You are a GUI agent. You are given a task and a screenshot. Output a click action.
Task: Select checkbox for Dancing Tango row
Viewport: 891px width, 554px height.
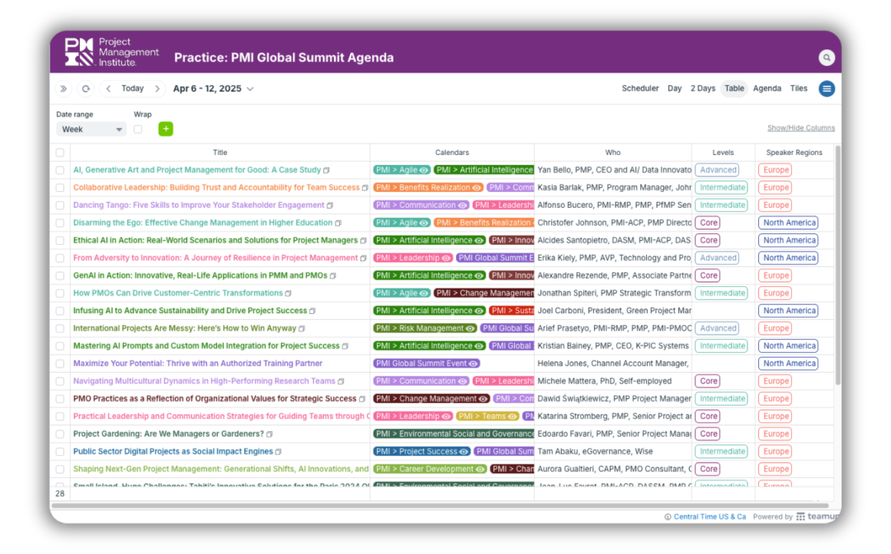(x=59, y=205)
